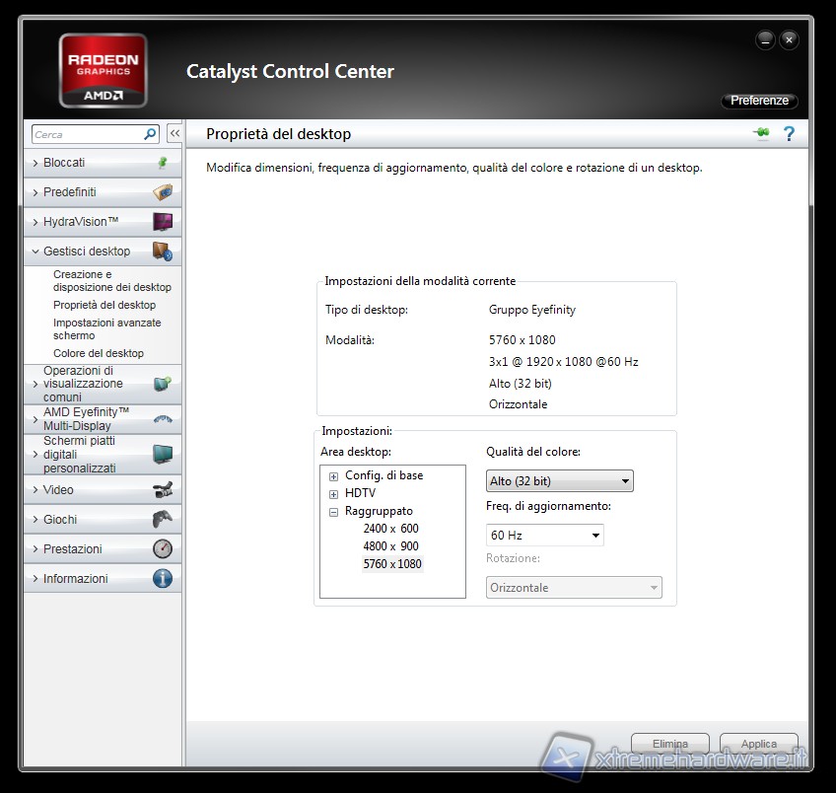Click the search magnifier icon
Viewport: 836px width, 793px height.
150,134
